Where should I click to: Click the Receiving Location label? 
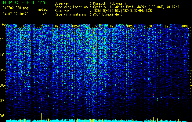click(x=71, y=7)
